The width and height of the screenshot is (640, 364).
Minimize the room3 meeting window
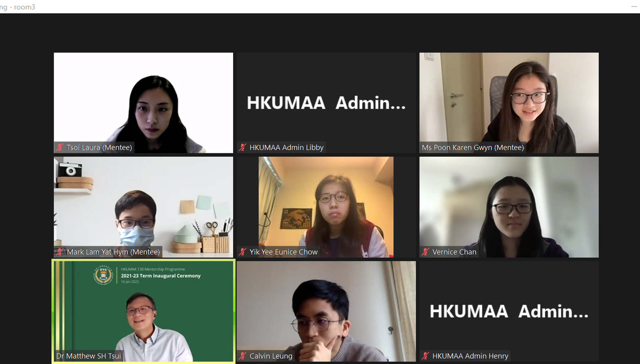pyautogui.click(x=634, y=6)
